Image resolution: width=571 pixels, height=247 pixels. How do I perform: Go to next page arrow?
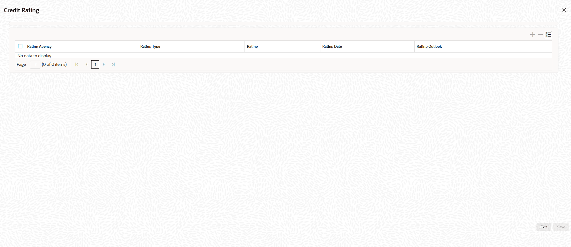104,65
